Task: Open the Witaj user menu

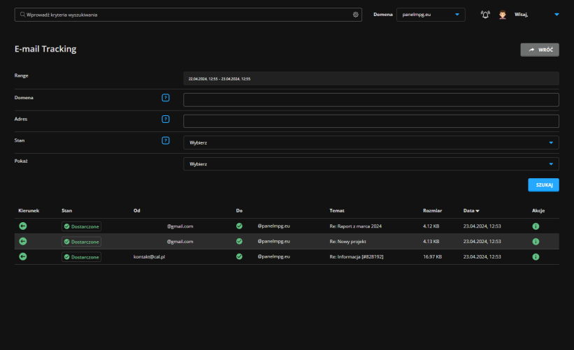Action: coord(536,15)
